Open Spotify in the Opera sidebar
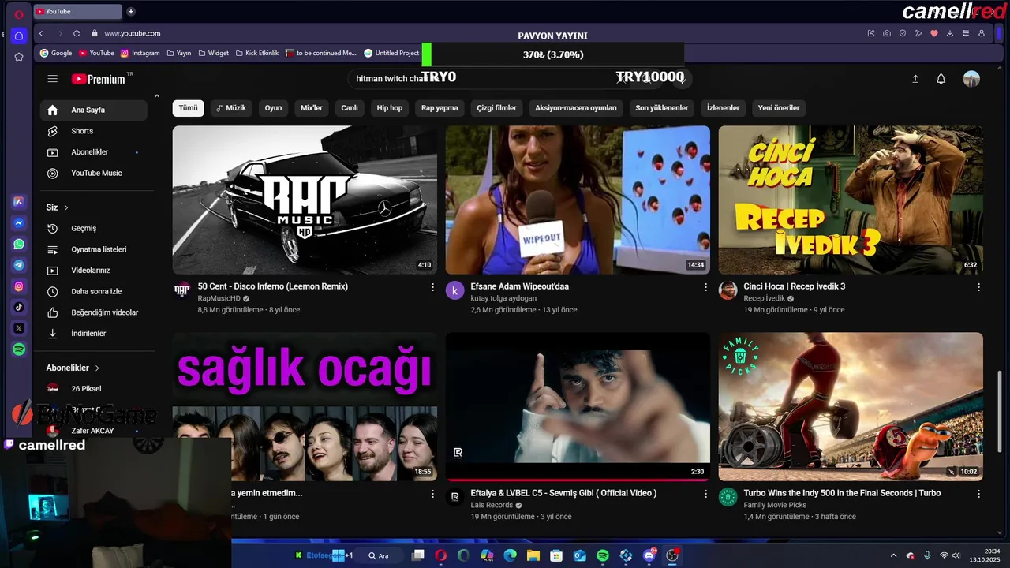Image resolution: width=1010 pixels, height=568 pixels. 19,349
